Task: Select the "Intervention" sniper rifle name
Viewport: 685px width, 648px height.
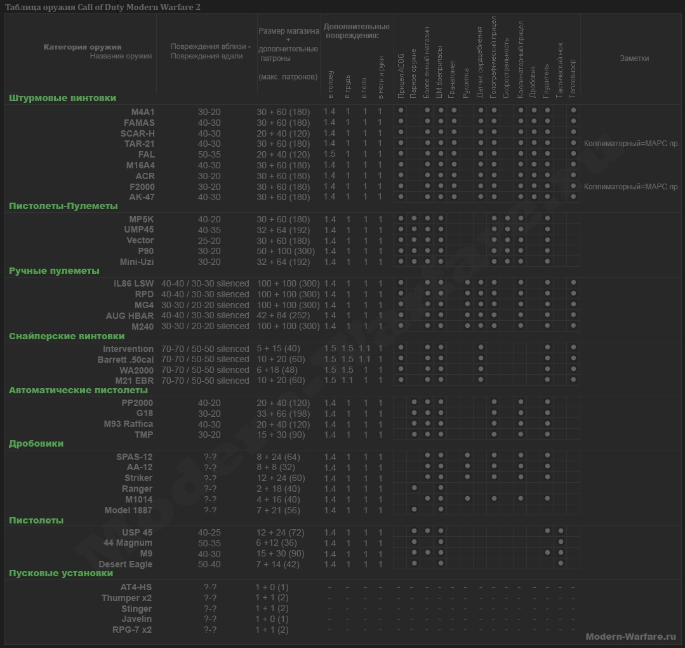Action: [128, 349]
